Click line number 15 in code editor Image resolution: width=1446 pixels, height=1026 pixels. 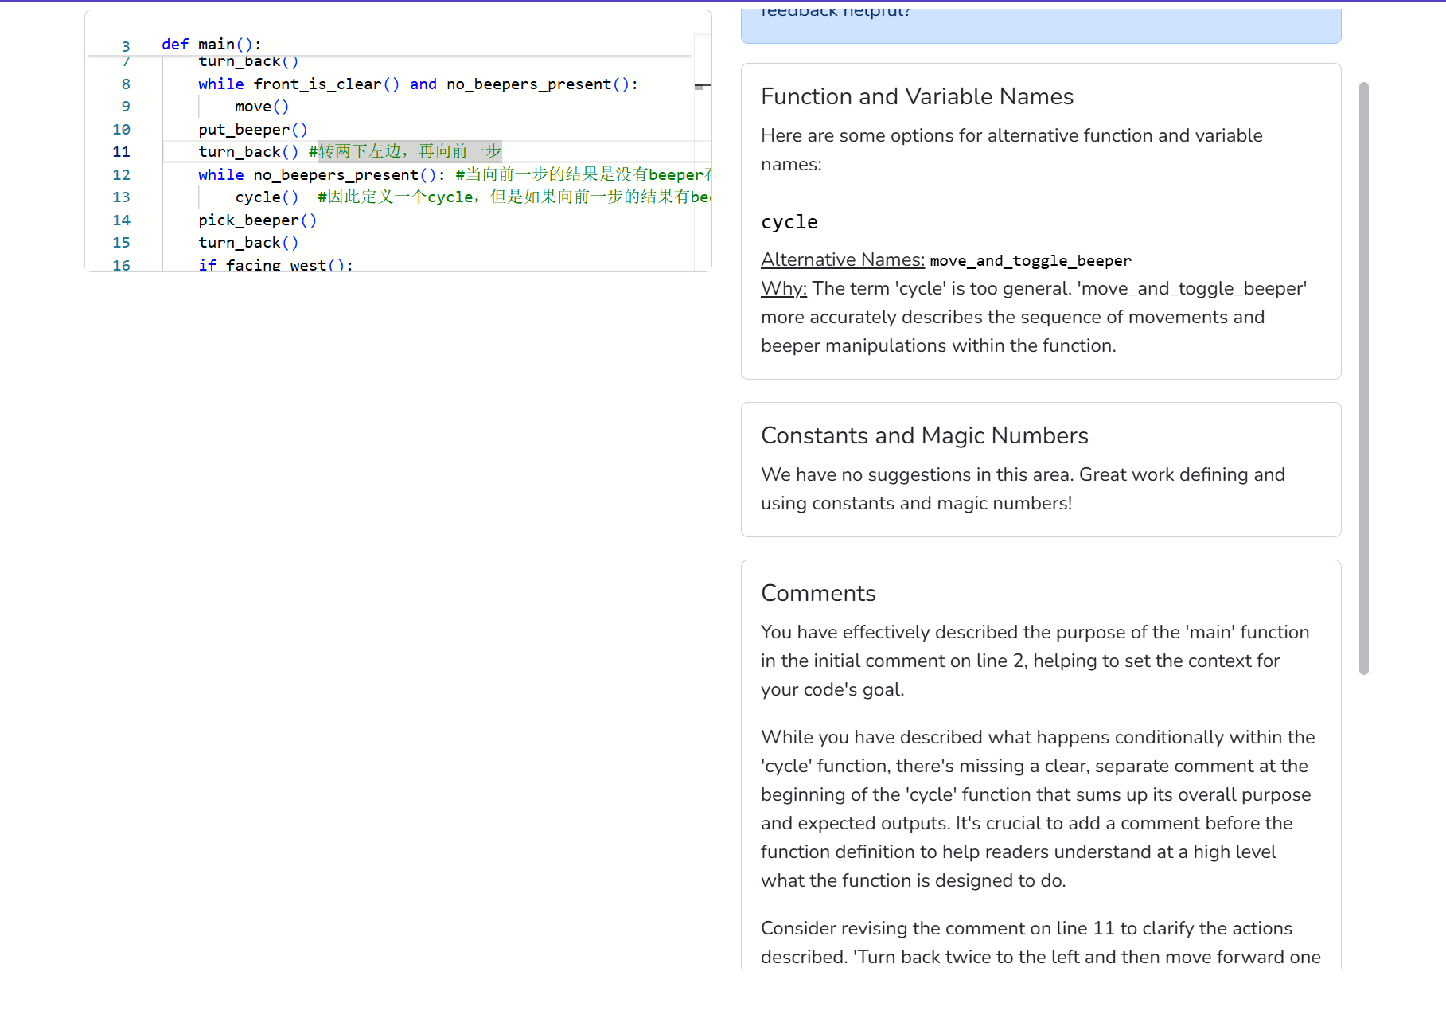[121, 243]
